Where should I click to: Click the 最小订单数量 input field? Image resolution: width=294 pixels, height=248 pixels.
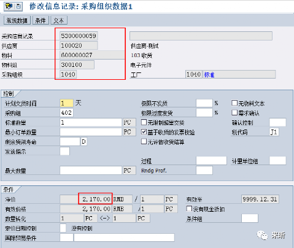pyautogui.click(x=91, y=132)
